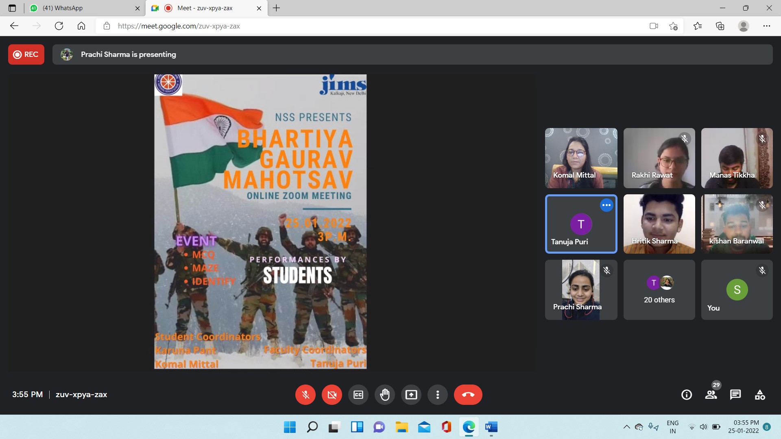This screenshot has height=439, width=781.
Task: Open Word from the Windows taskbar
Action: click(491, 427)
